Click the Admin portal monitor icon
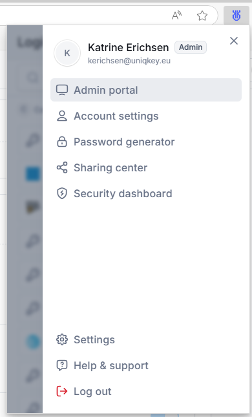The image size is (252, 417). 62,90
